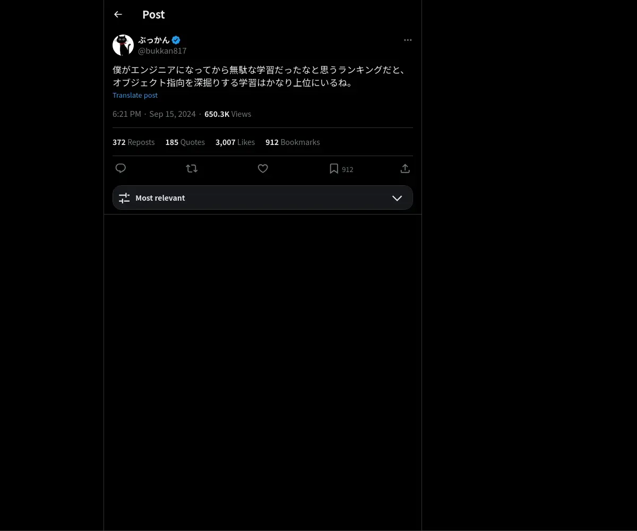This screenshot has height=531, width=637.
Task: Click the blue verified badge
Action: [x=176, y=40]
